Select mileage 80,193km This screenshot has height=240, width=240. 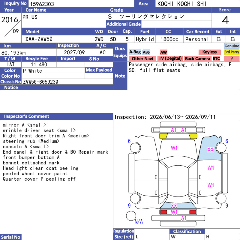coord(13,53)
